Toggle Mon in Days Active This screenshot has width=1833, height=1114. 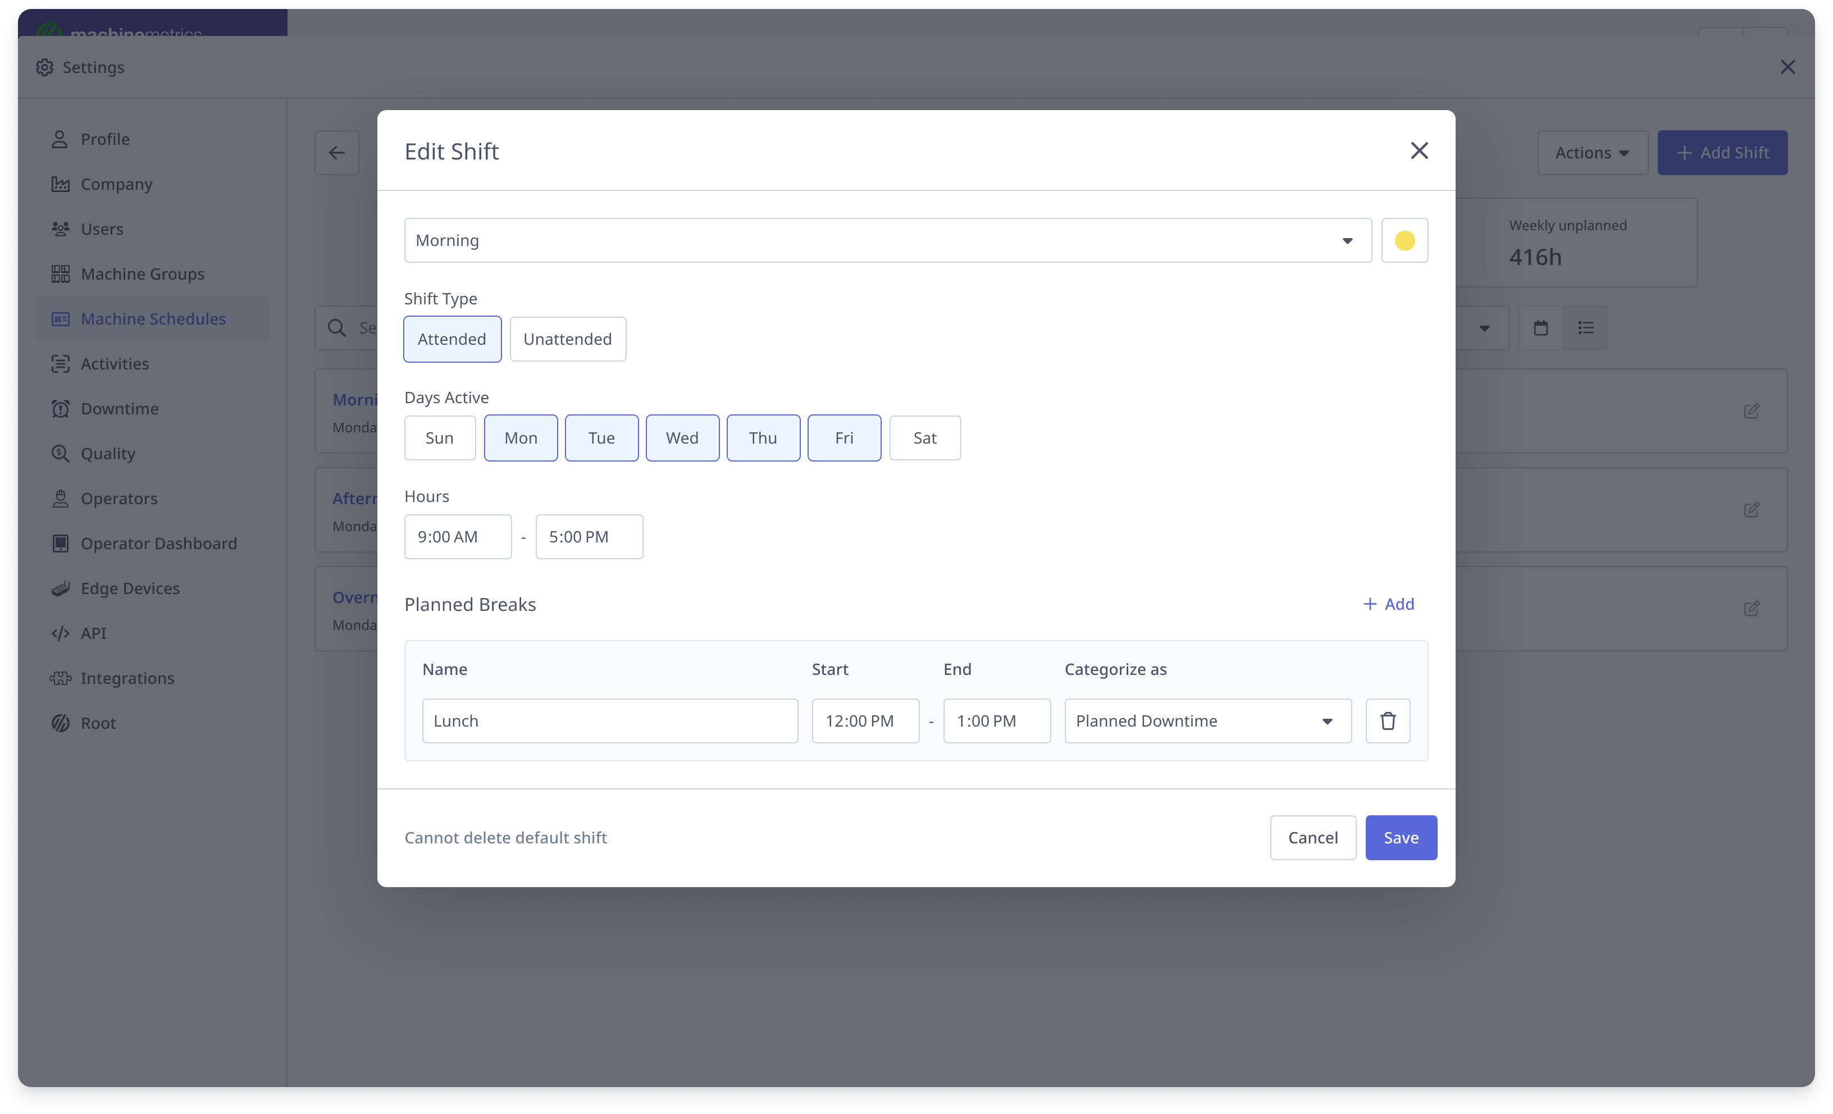tap(521, 438)
